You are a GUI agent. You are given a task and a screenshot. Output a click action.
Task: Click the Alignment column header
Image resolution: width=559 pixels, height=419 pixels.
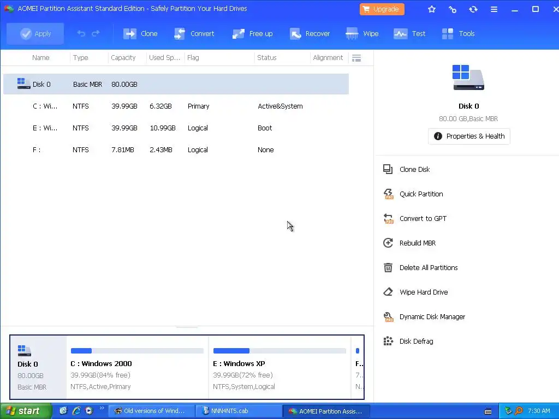(328, 58)
